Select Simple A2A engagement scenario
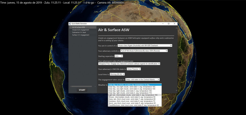 (83, 30)
